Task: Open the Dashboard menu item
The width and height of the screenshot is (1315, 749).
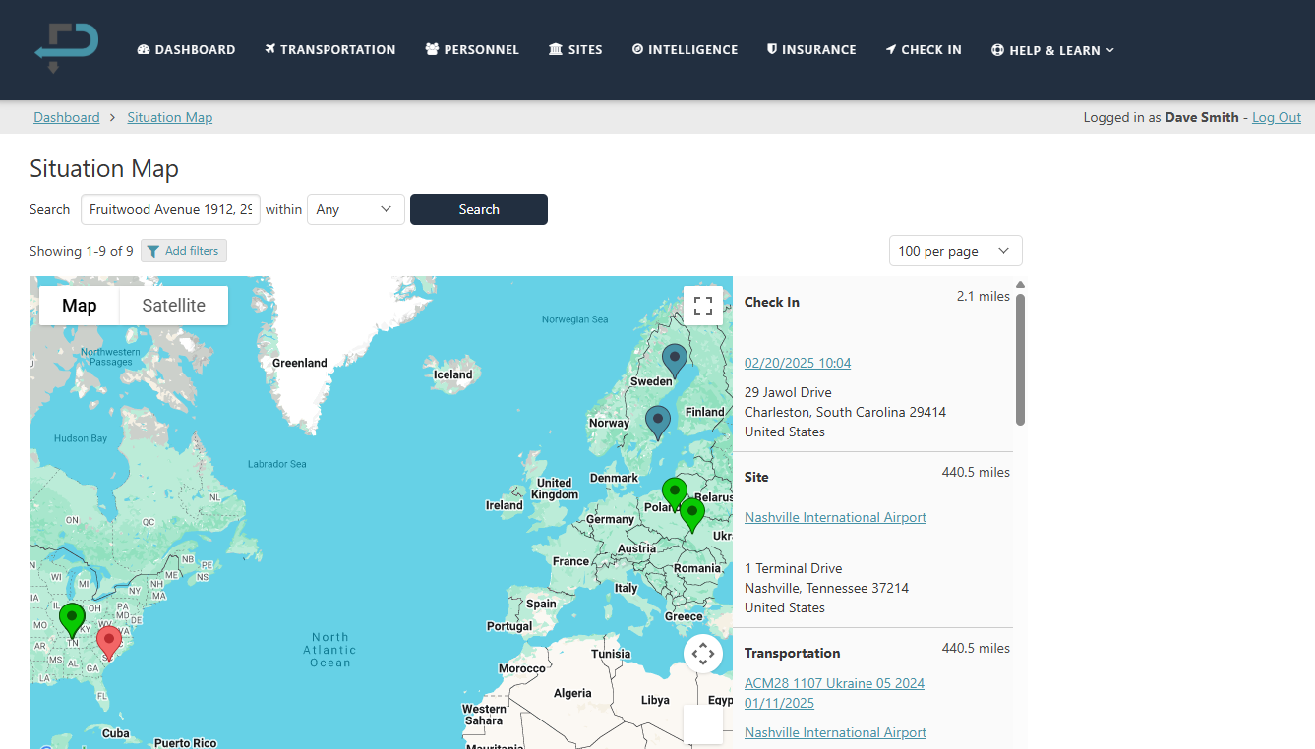Action: pos(186,49)
